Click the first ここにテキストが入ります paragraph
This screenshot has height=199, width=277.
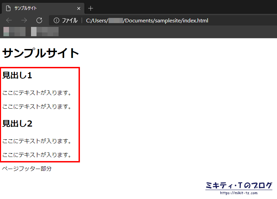37,92
